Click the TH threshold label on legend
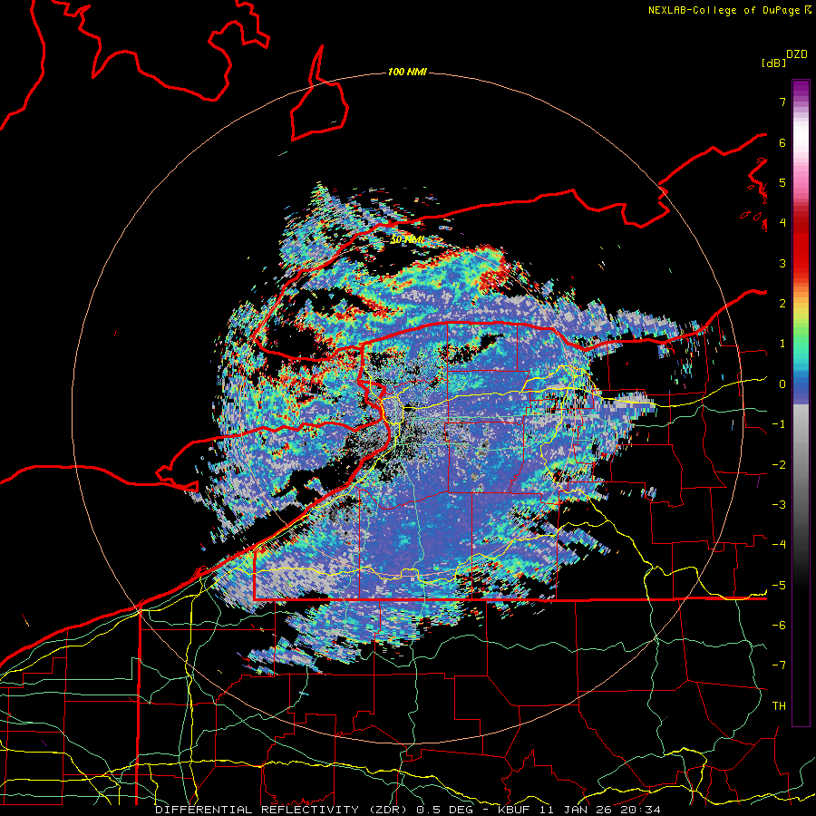This screenshot has width=816, height=816. pos(779,706)
